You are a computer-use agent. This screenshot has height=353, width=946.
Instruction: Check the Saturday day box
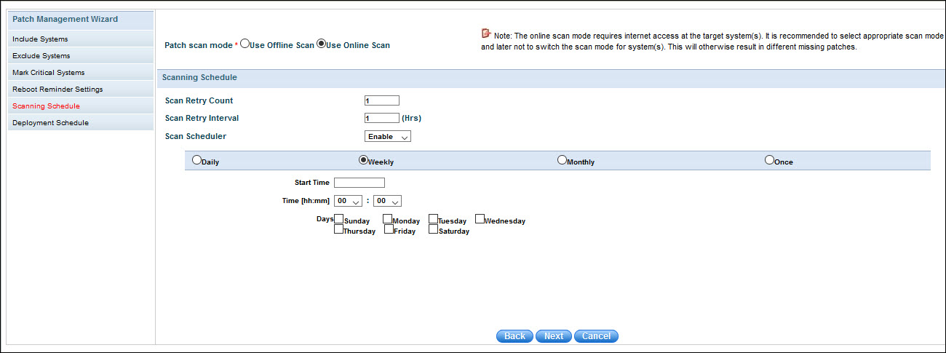(x=433, y=229)
